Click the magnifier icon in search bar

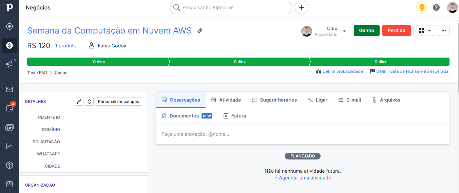(176, 7)
